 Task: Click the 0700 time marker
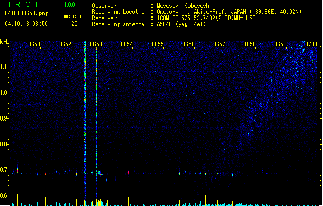311,44
